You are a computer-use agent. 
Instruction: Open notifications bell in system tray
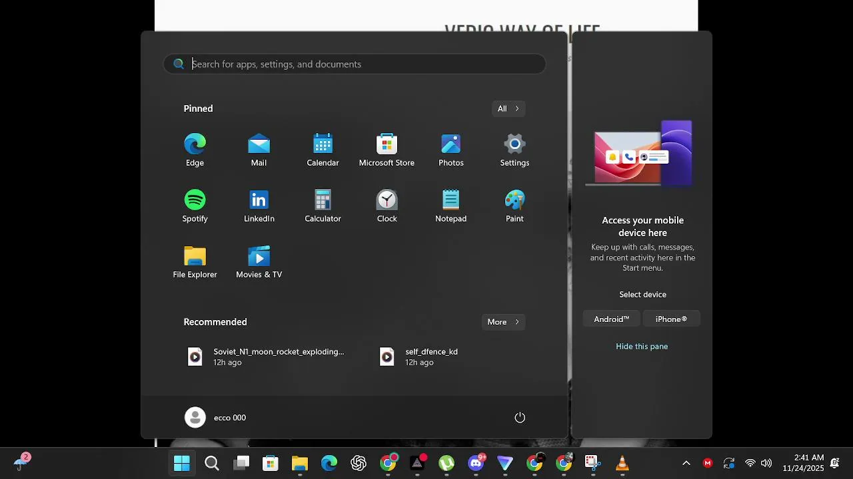coord(834,463)
